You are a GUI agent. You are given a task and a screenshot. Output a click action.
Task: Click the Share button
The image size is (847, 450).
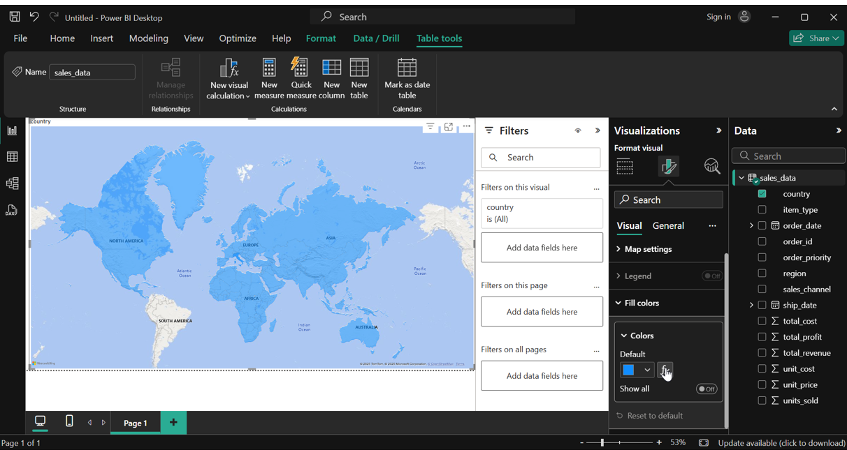pyautogui.click(x=816, y=38)
